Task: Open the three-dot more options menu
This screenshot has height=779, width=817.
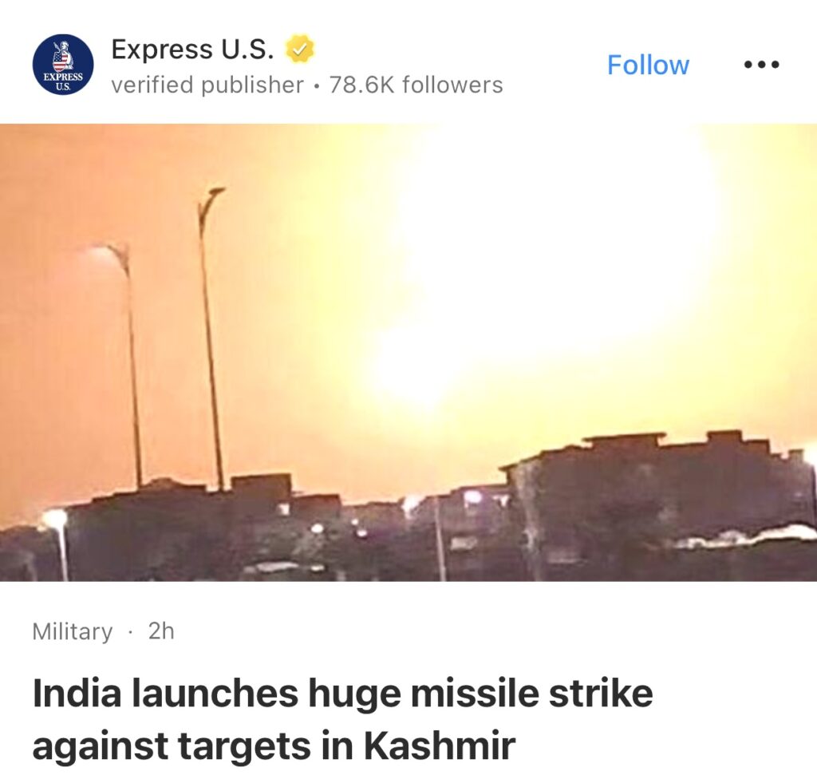Action: click(761, 65)
